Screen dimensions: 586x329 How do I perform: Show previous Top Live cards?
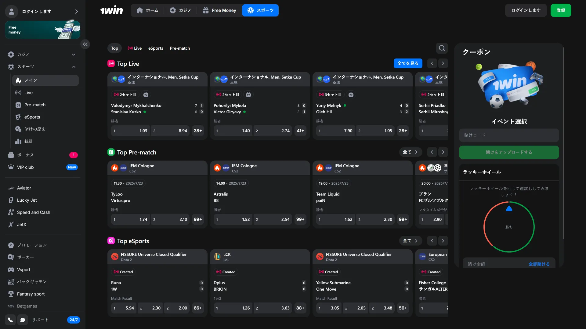(x=432, y=63)
